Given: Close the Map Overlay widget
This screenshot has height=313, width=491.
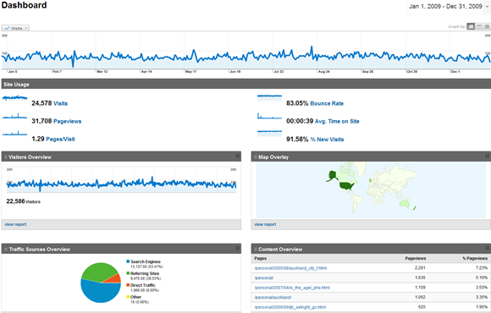Looking at the screenshot, I should point(488,156).
